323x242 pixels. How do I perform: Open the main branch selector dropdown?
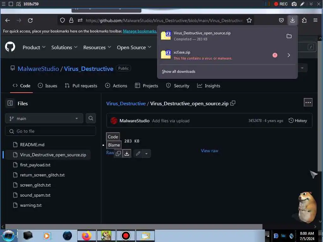point(44,118)
